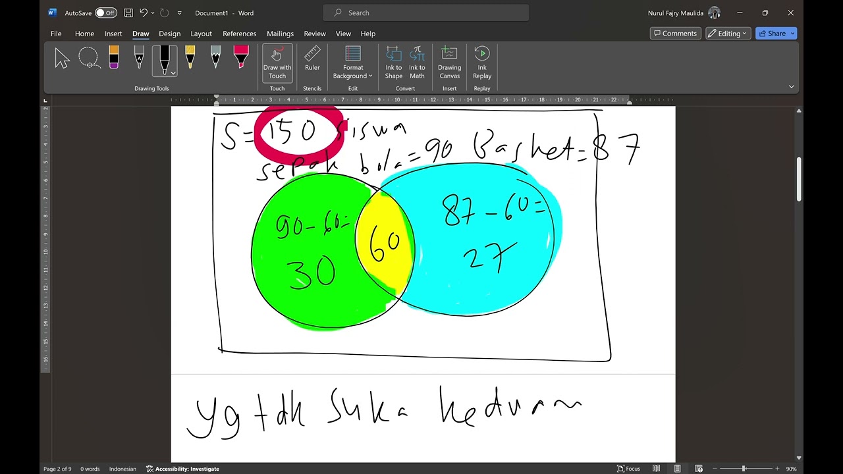This screenshot has width=843, height=474.
Task: Click the Undo button
Action: coord(144,13)
